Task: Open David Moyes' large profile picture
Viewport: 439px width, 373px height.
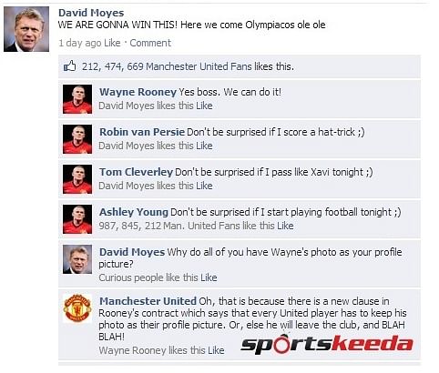Action: [x=26, y=29]
